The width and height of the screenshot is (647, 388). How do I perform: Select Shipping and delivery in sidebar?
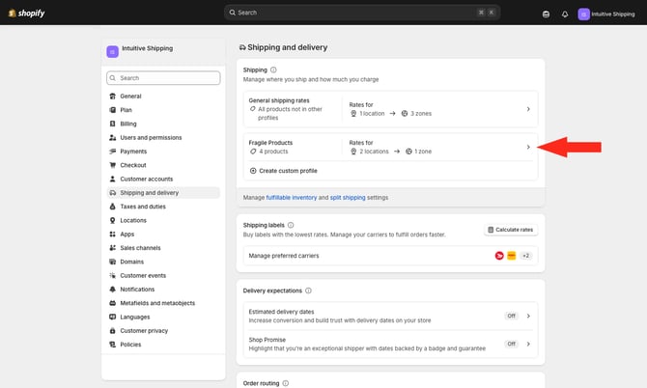pyautogui.click(x=163, y=193)
